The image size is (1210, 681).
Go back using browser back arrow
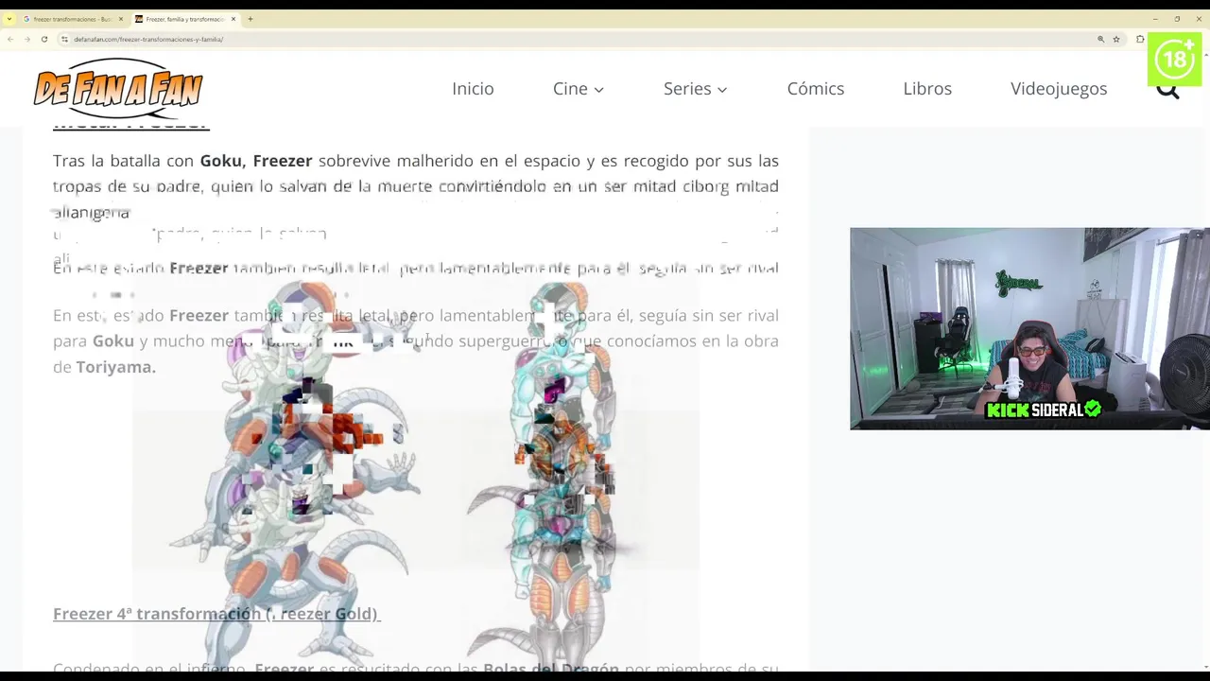tap(10, 39)
